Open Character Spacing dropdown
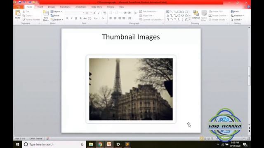 90,18
